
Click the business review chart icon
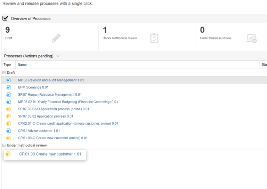pyautogui.click(x=251, y=38)
